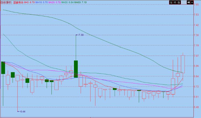Click the first green candlestick at chart left
This screenshot has width=201, height=118.
point(3,68)
